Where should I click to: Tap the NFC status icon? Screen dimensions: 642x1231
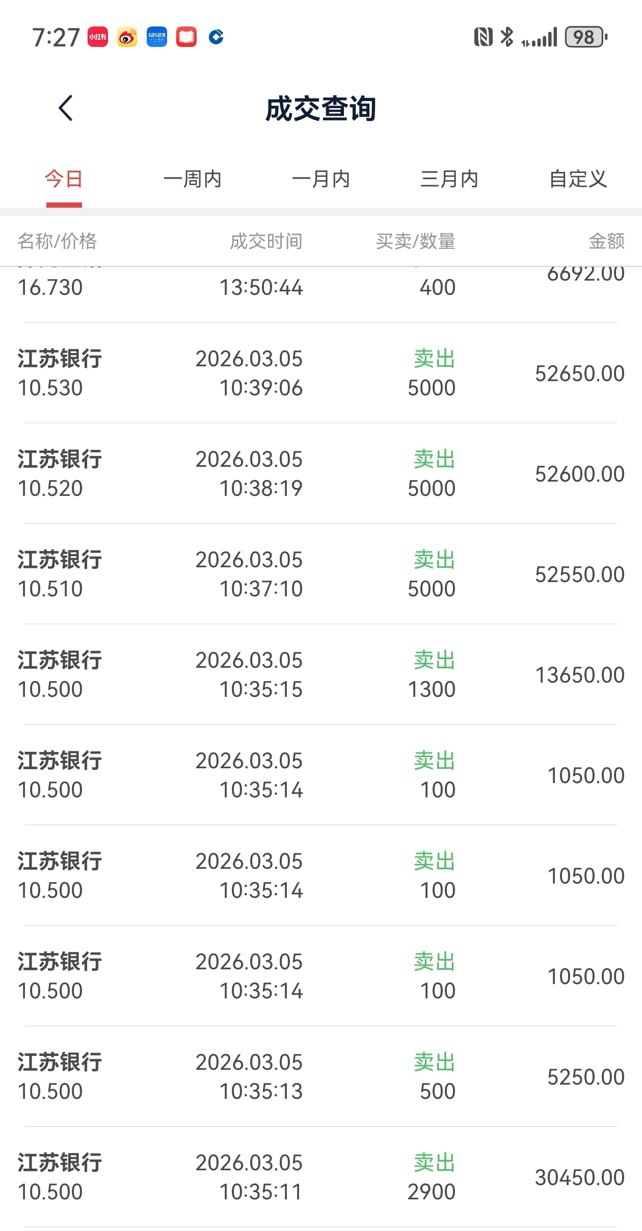483,37
